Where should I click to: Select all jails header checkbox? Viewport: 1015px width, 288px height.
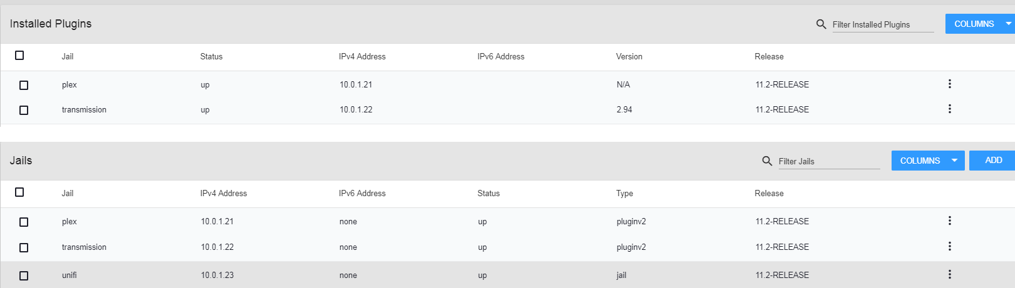pyautogui.click(x=19, y=192)
